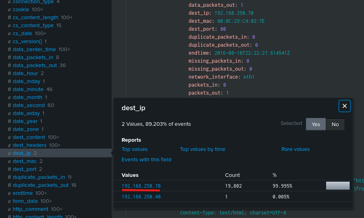Screen dimensions: 364x218
Task: Click the 0.005% percentage cell
Action: coord(281,196)
